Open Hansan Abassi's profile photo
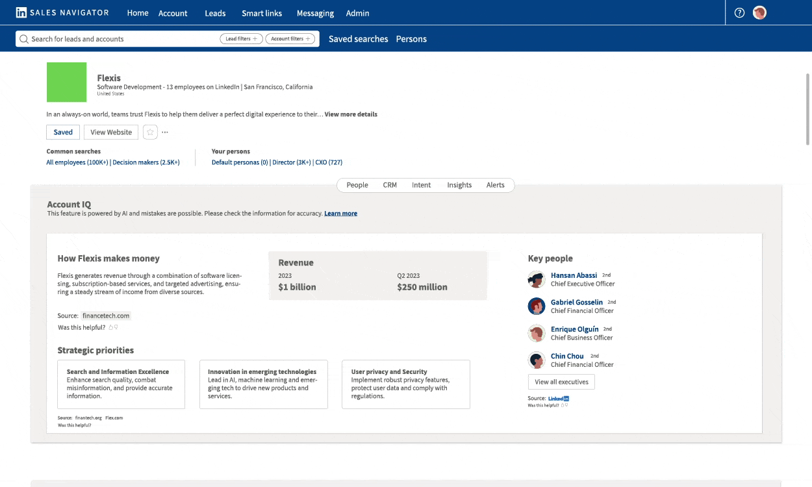 coord(536,279)
